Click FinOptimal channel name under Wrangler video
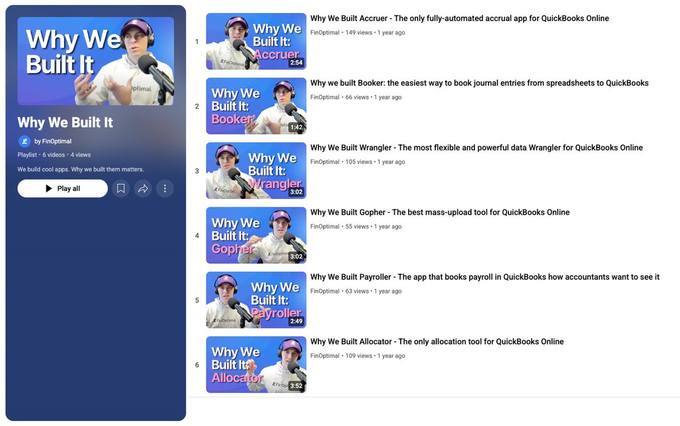Viewport: 680px width, 426px height. pyautogui.click(x=325, y=162)
